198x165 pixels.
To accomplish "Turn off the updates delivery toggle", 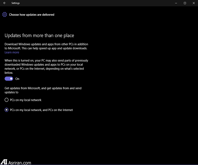I will pyautogui.click(x=9, y=79).
